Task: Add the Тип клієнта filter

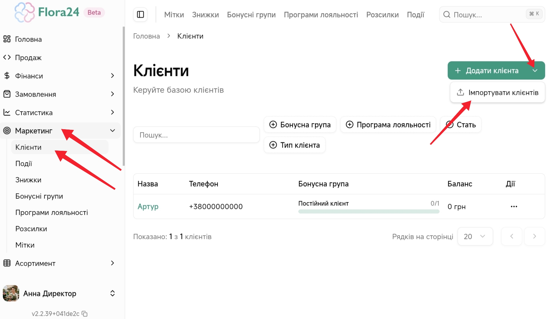Action: (x=294, y=145)
